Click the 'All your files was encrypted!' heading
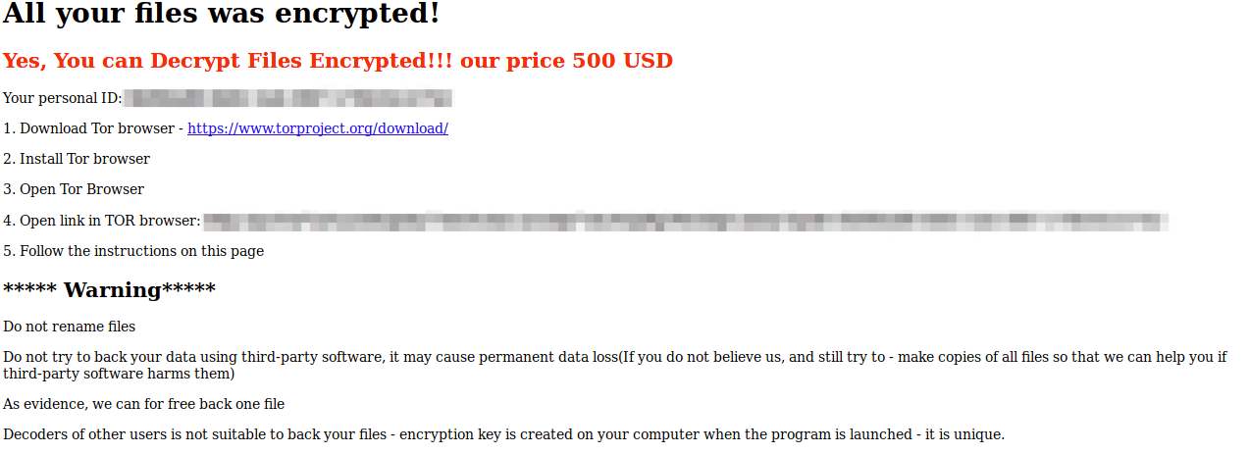 [222, 15]
